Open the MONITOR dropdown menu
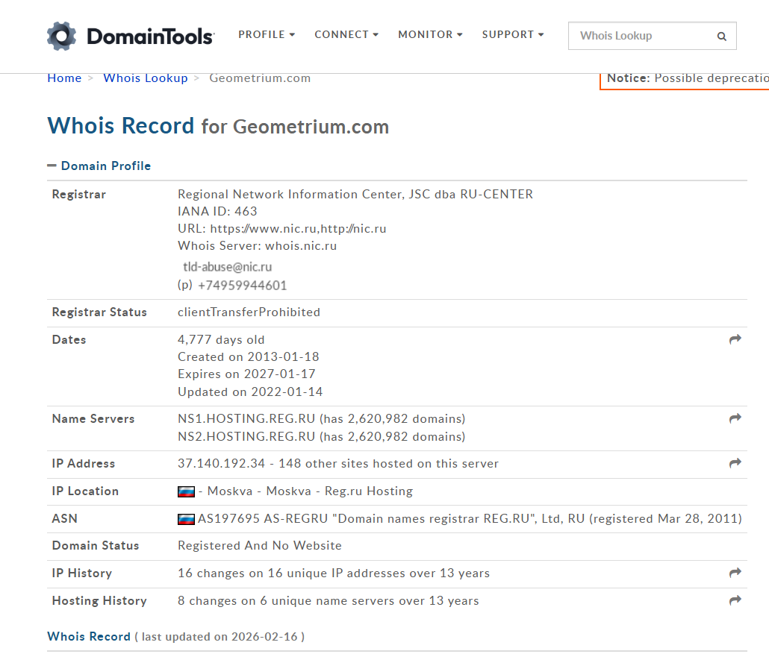This screenshot has height=657, width=769. [430, 34]
